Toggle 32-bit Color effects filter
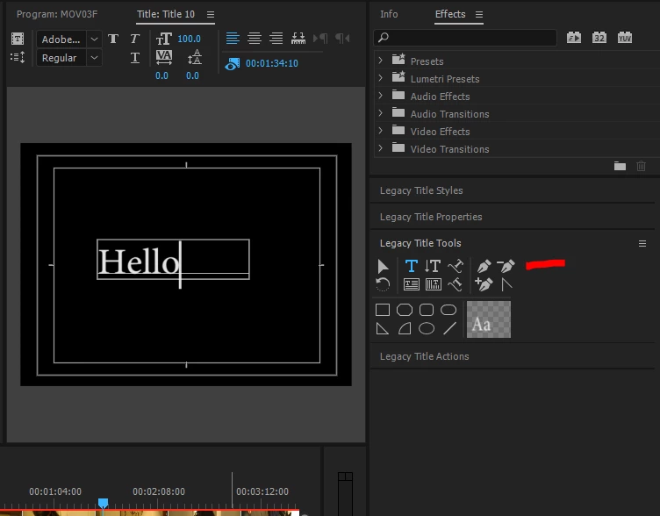Screen dimensions: 660x516 tap(599, 38)
